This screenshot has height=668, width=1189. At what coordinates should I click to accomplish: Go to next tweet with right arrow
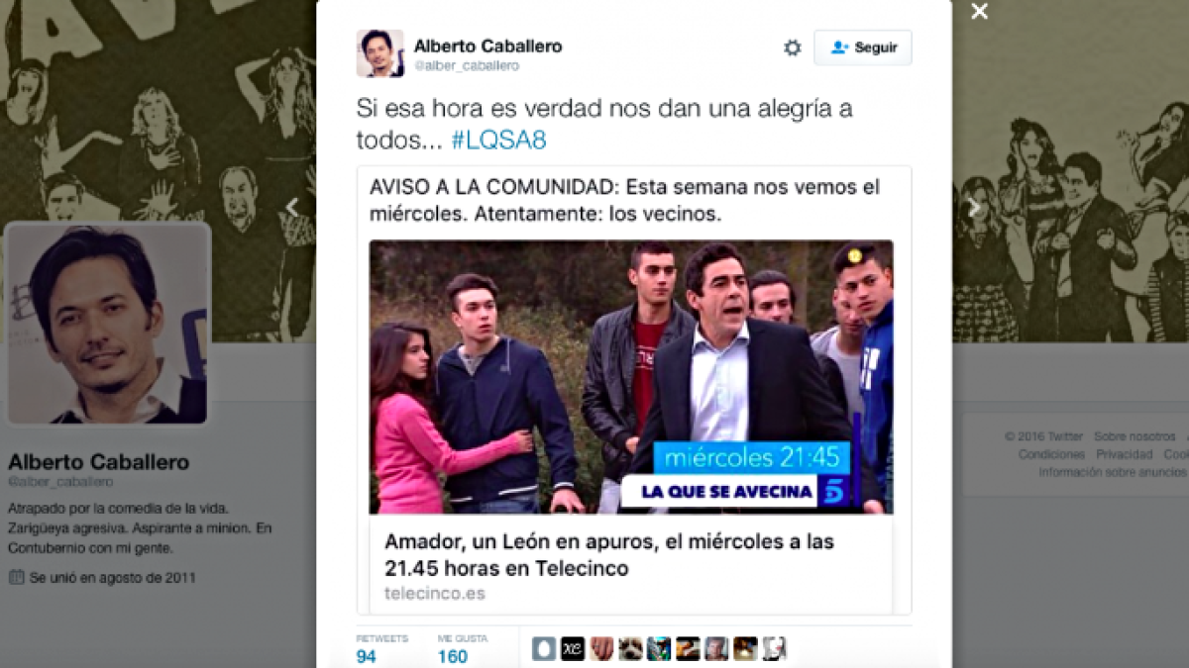tap(974, 207)
